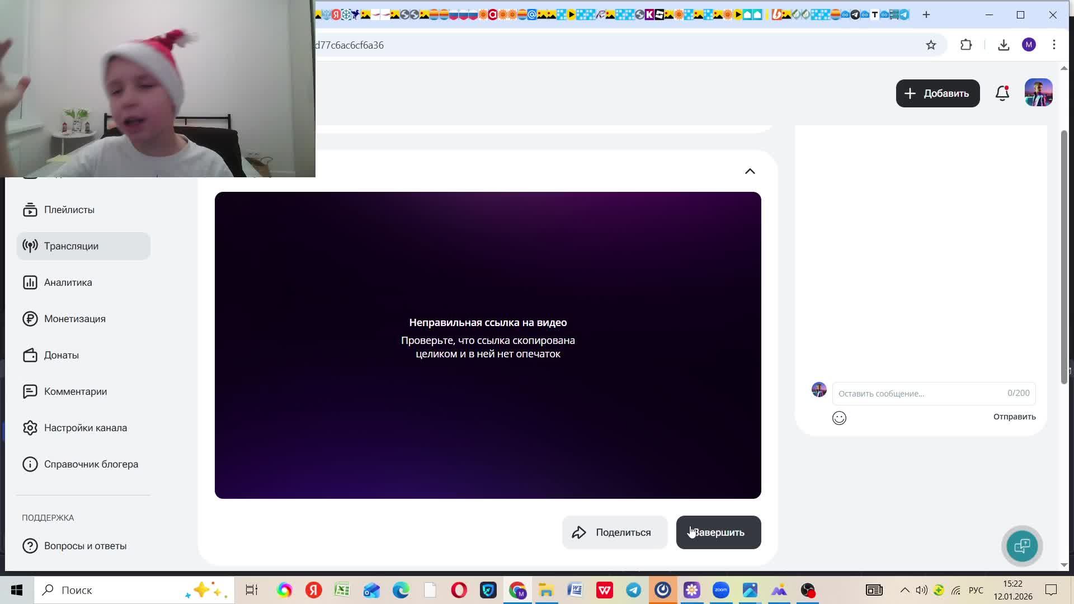Image resolution: width=1074 pixels, height=604 pixels.
Task: Open Настройки канала section
Action: point(86,428)
